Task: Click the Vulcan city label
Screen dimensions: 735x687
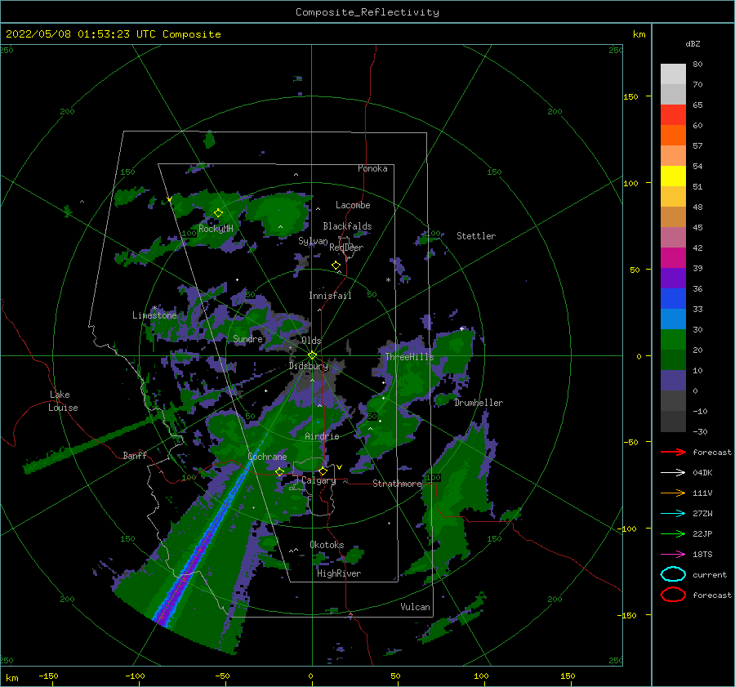Action: [x=416, y=607]
